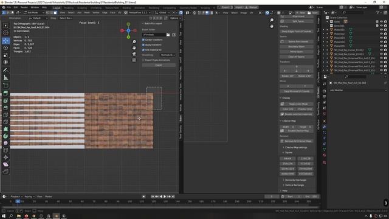
Task: Open the Select Box drag dropdown
Action: click(67, 18)
